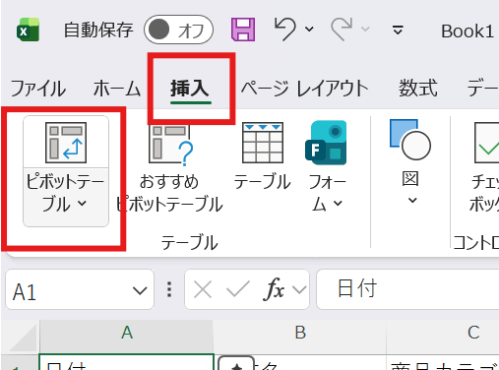The width and height of the screenshot is (499, 370).
Task: Customize the Quick Access Toolbar dropdown
Action: pyautogui.click(x=398, y=31)
